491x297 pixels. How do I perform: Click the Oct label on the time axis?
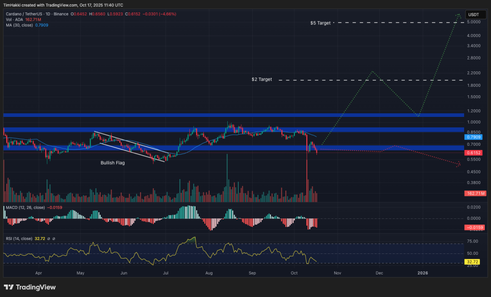point(293,273)
